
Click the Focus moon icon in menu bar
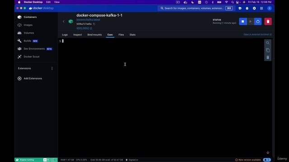pyautogui.click(x=192, y=2)
